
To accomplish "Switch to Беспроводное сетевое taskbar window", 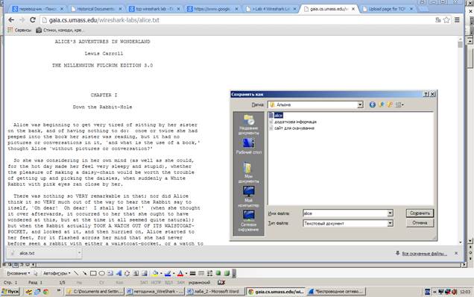I will (336, 292).
